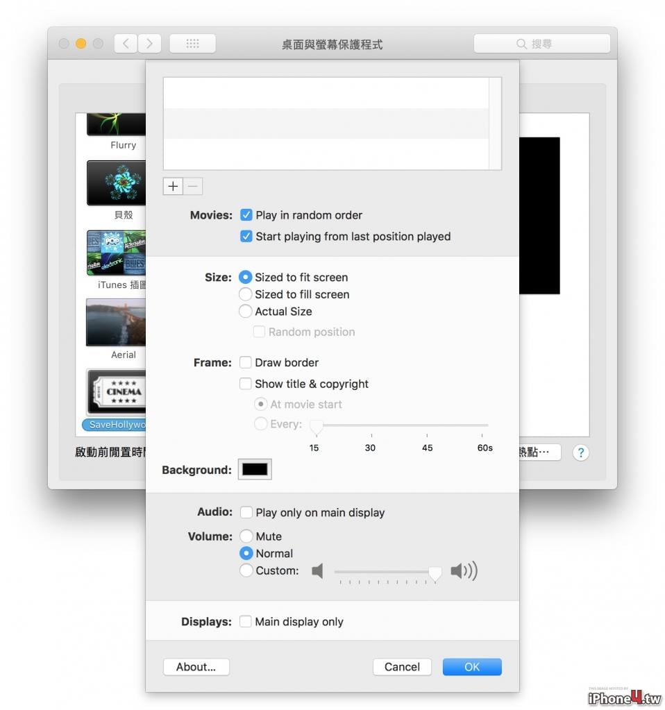
Task: Click Cancel to discard changes
Action: [x=402, y=666]
